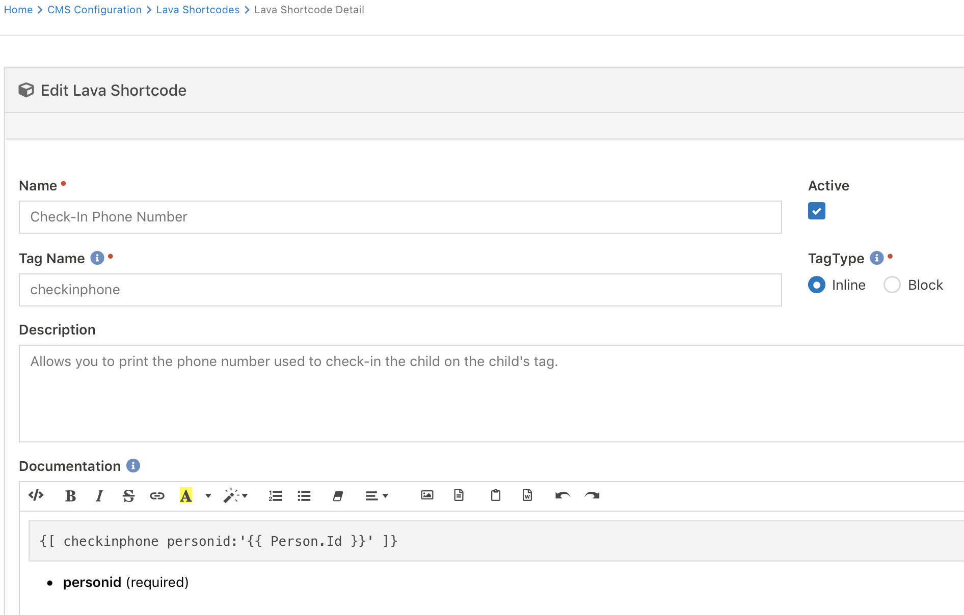Apply bold formatting
The image size is (964, 615).
70,495
